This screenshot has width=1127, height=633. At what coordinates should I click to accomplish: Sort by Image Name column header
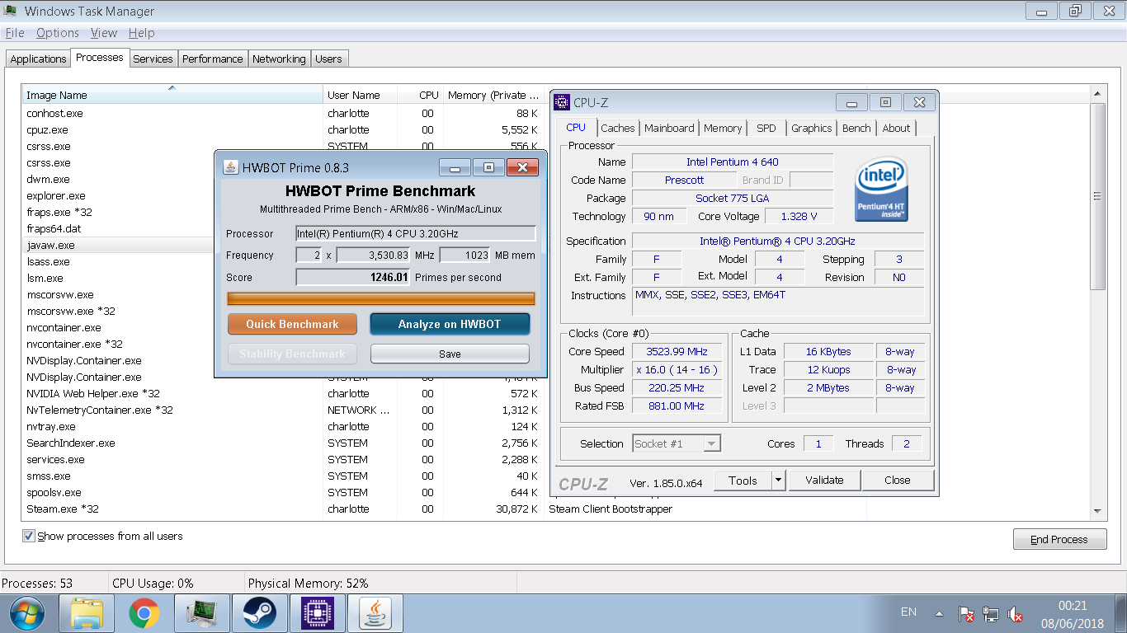click(172, 95)
